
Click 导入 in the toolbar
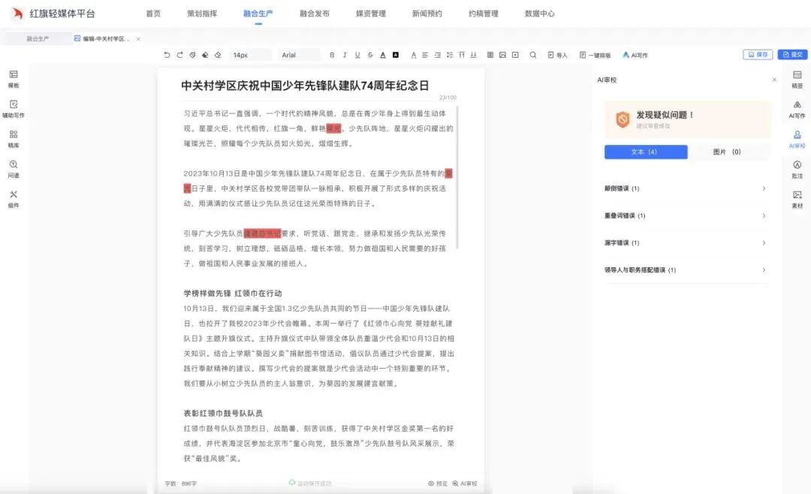click(x=557, y=55)
